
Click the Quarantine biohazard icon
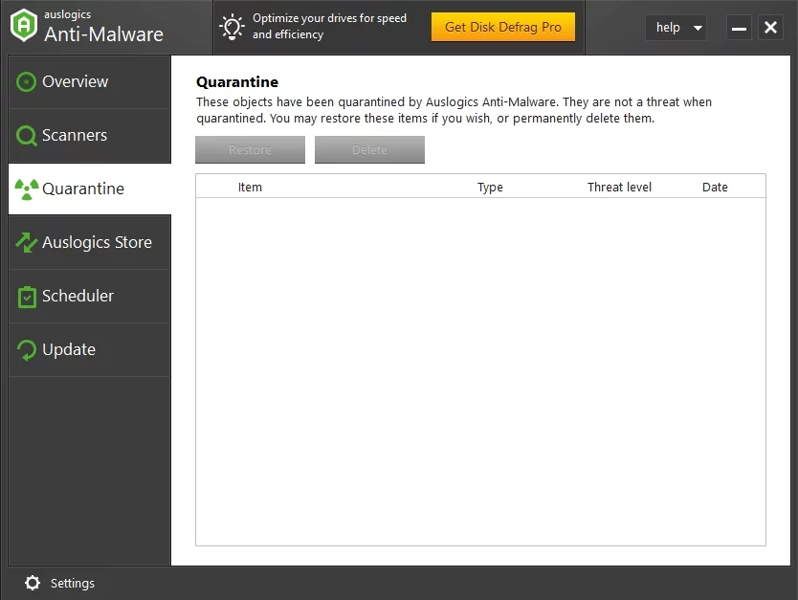coord(27,189)
